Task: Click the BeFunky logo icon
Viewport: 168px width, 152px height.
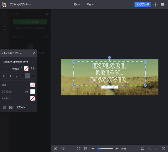Action: (x=4, y=4)
